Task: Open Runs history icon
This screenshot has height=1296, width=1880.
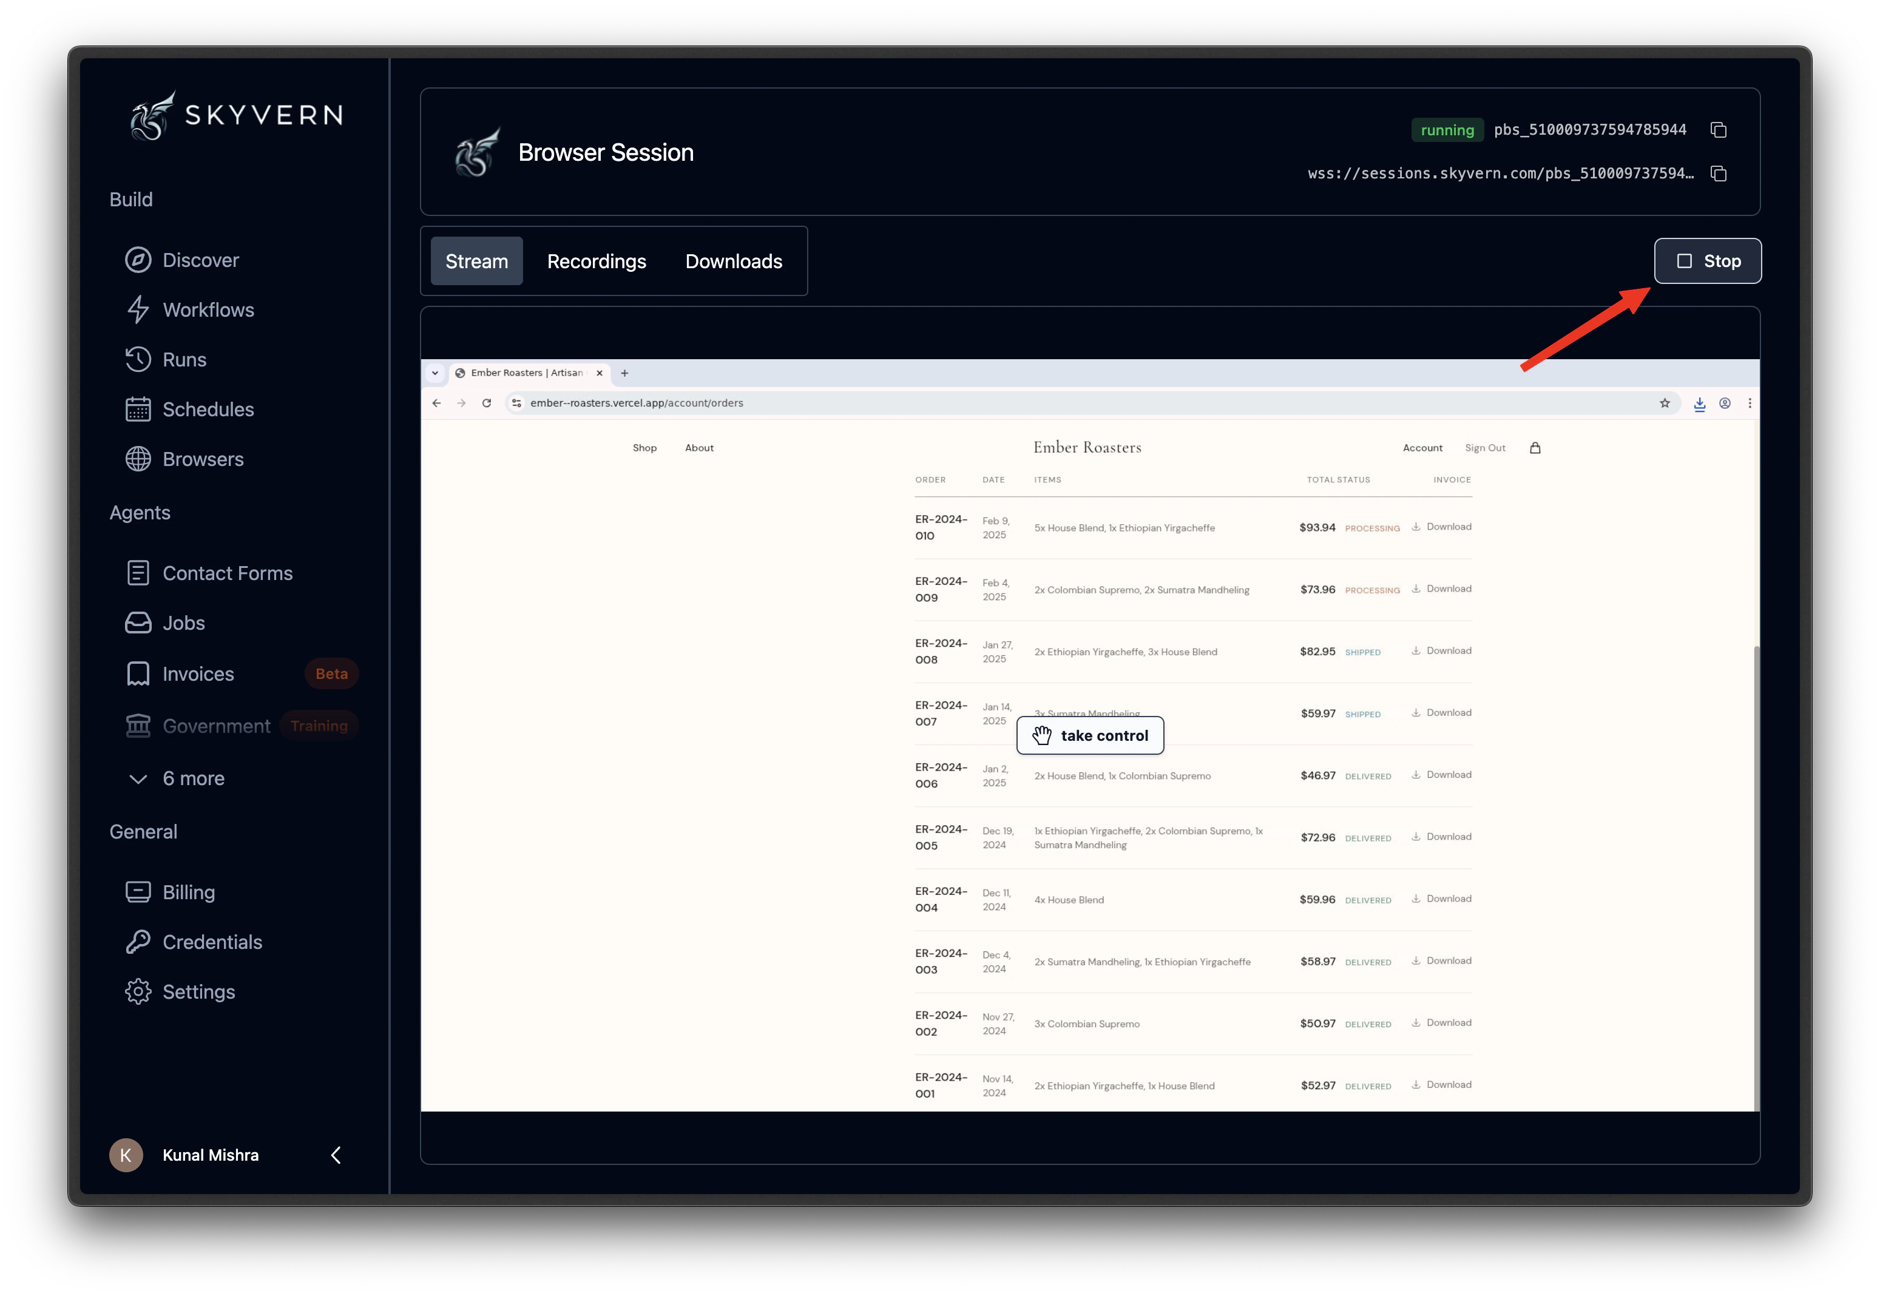Action: click(x=138, y=359)
